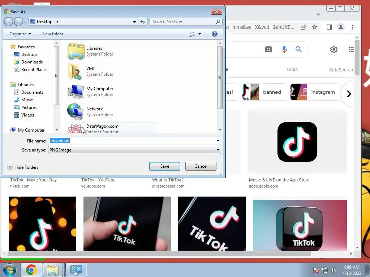Click the Cancel button
Screen dimensions: 370x277
click(201, 166)
